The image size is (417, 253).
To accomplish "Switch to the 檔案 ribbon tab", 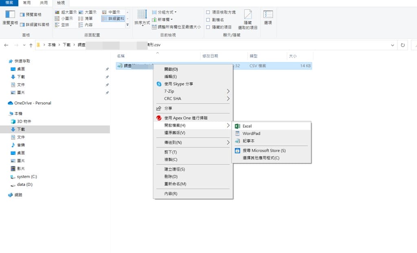I will (9, 3).
